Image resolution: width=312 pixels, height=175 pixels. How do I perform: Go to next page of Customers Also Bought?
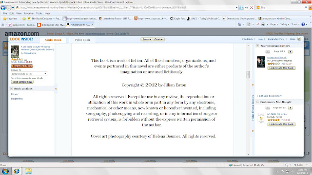(x=291, y=108)
